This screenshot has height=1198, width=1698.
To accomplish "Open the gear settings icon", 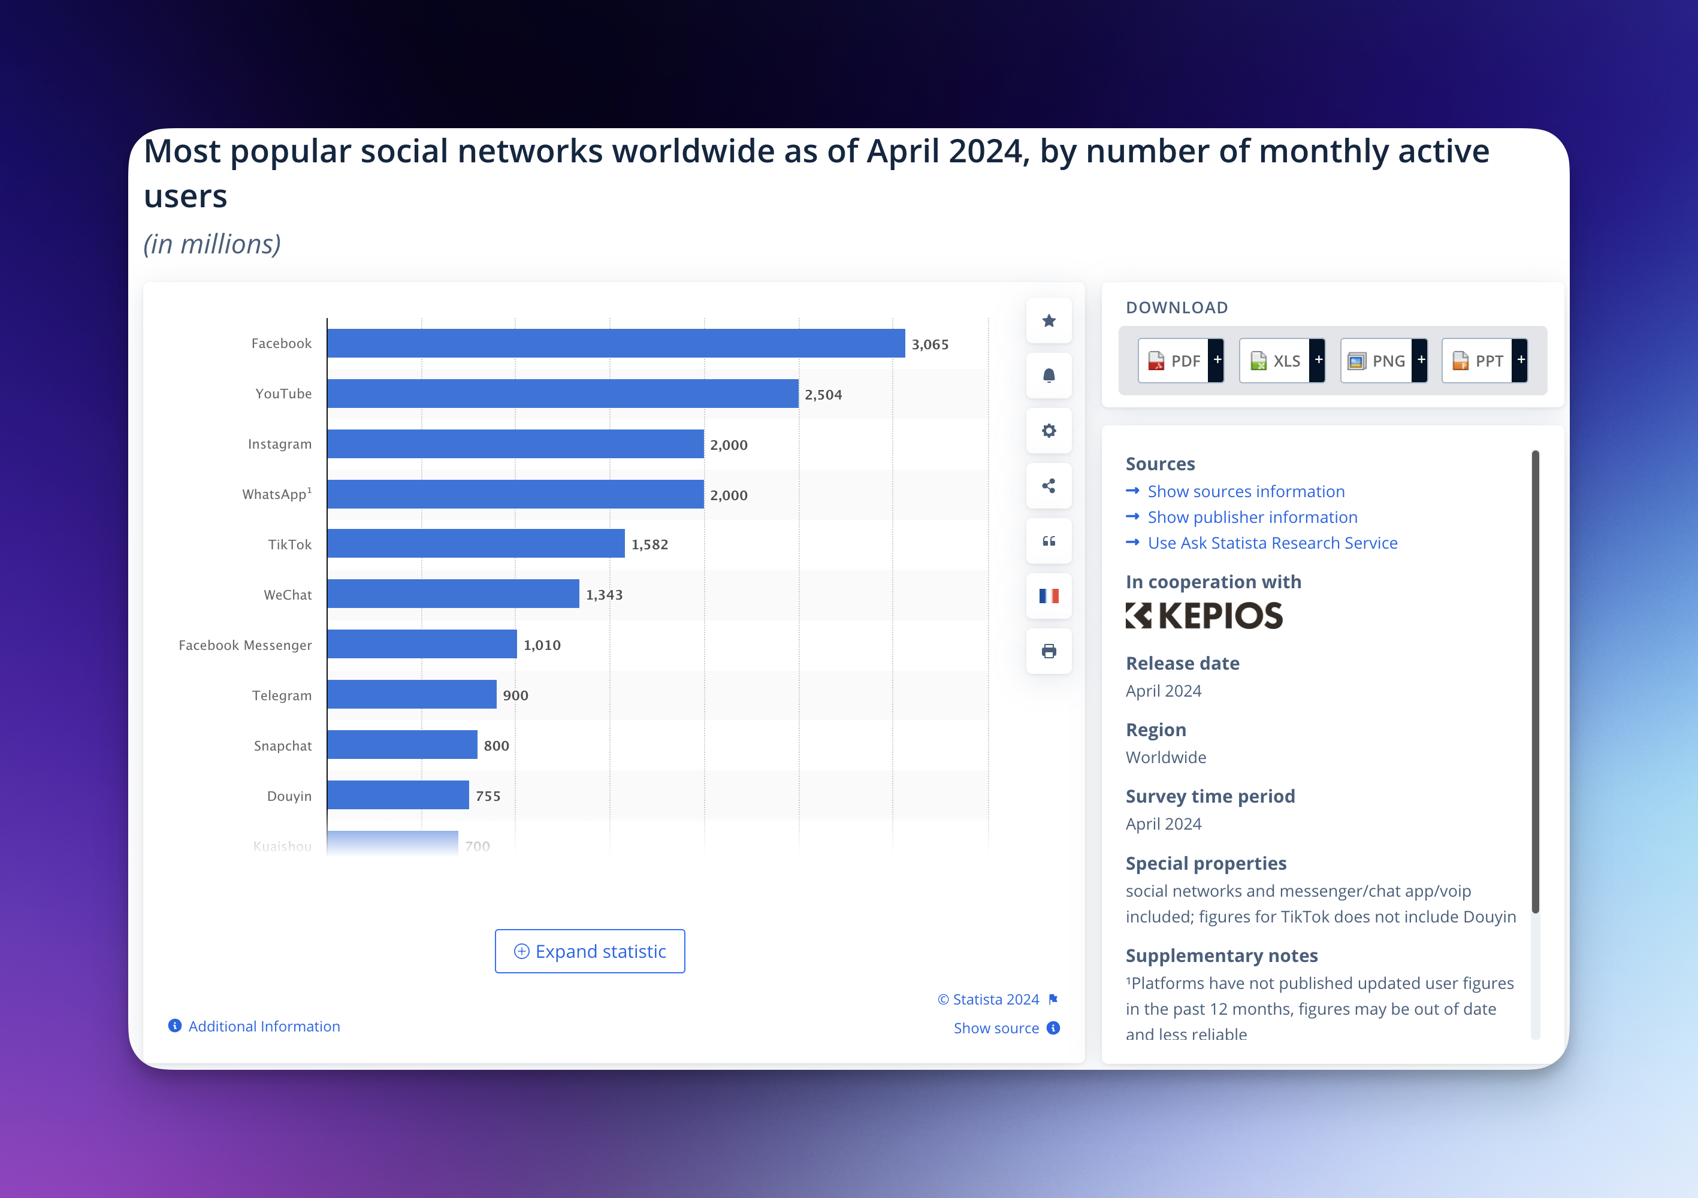I will 1049,431.
